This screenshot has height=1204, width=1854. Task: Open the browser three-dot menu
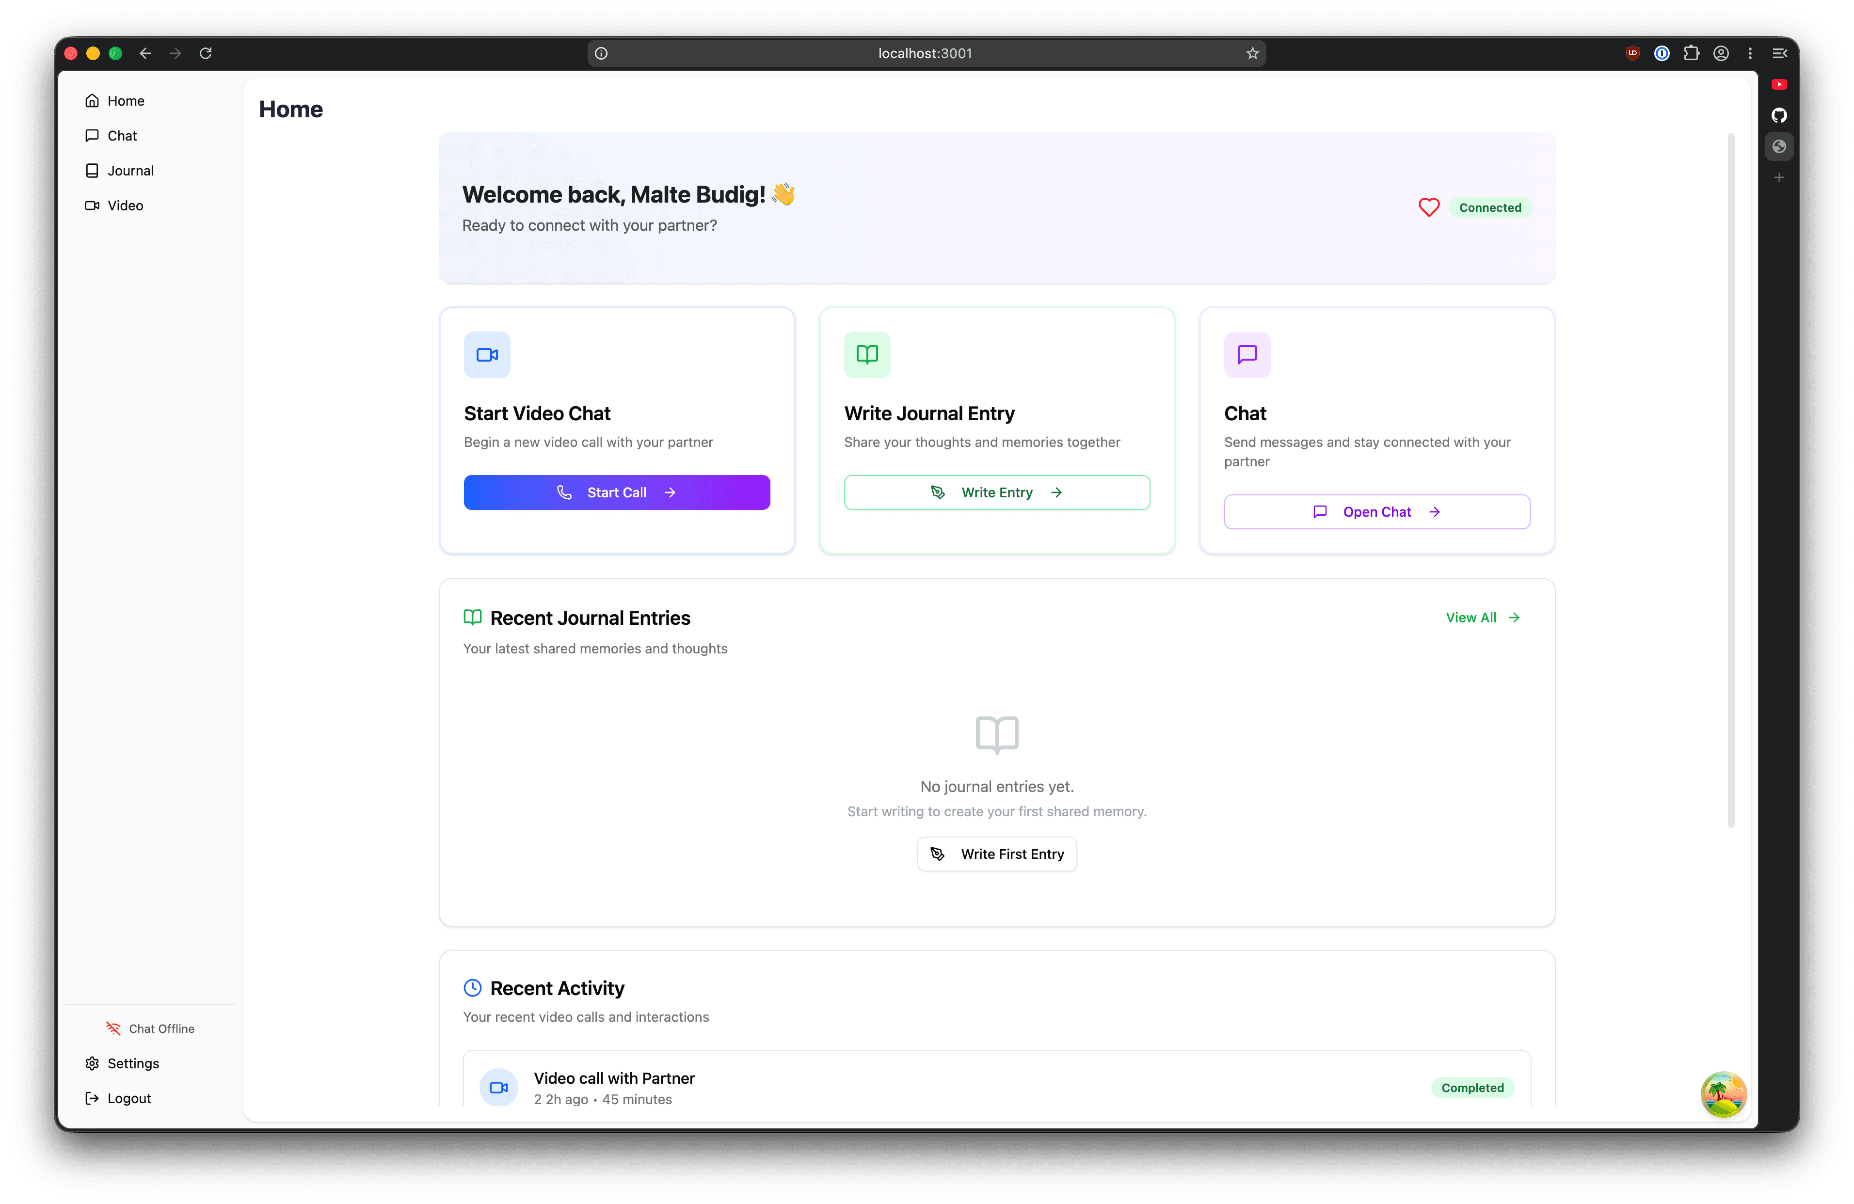tap(1750, 53)
